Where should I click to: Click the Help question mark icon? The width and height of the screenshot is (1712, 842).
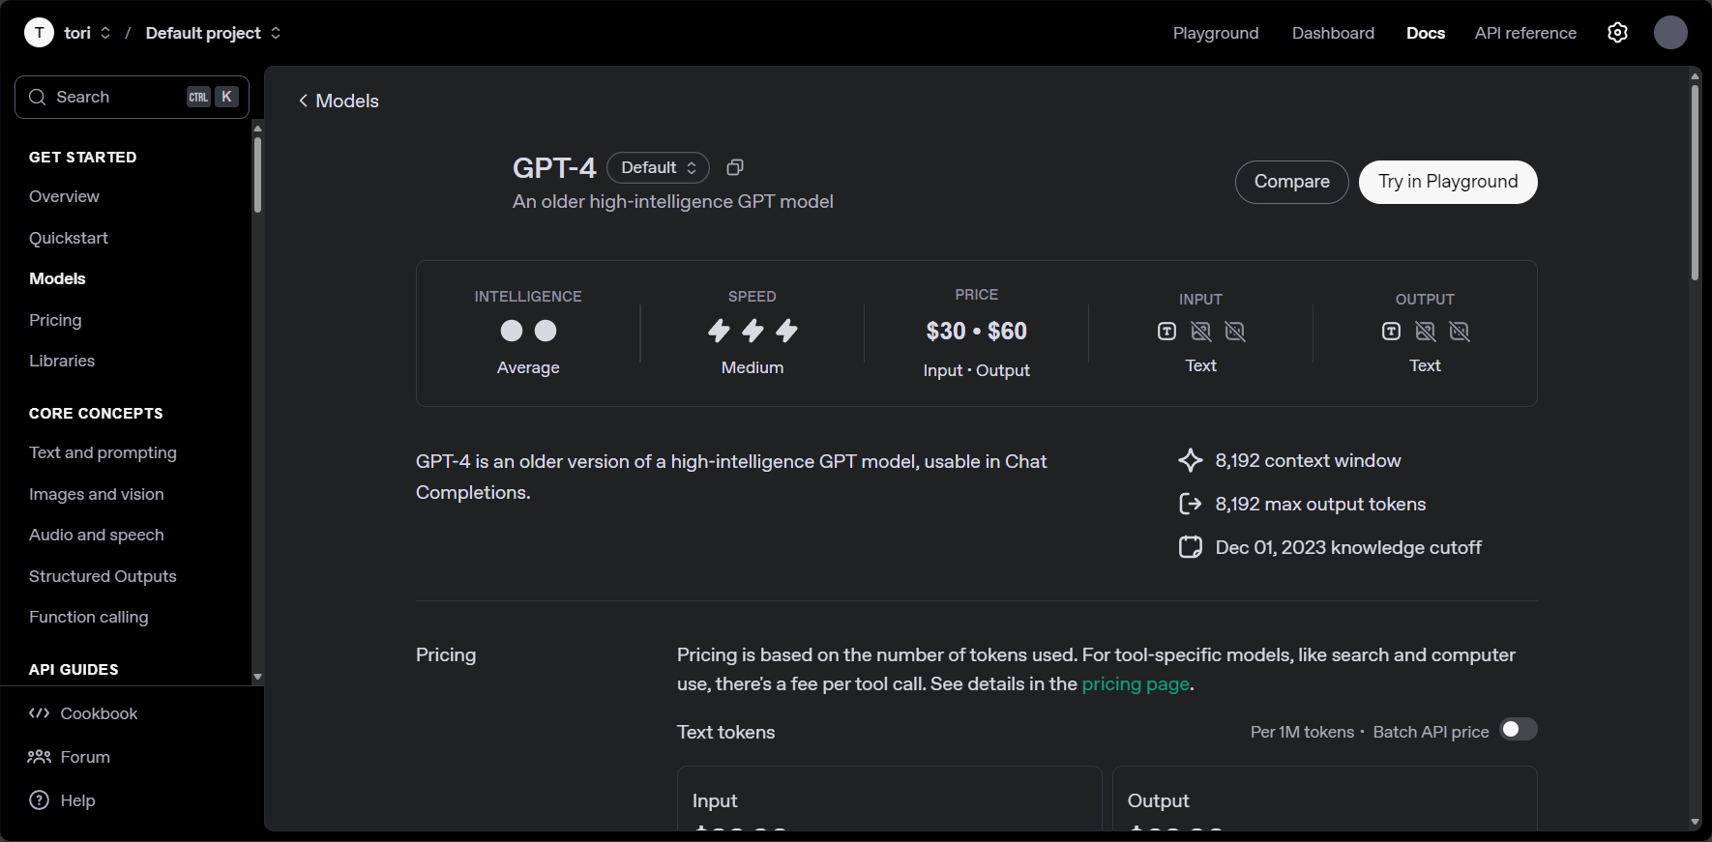[39, 800]
